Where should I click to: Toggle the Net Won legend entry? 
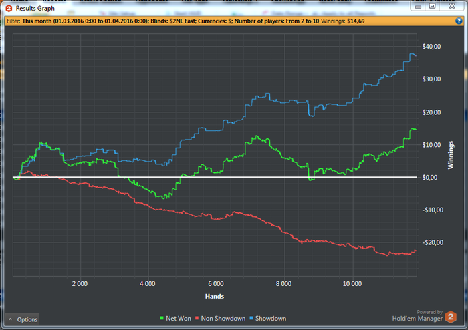(175, 319)
